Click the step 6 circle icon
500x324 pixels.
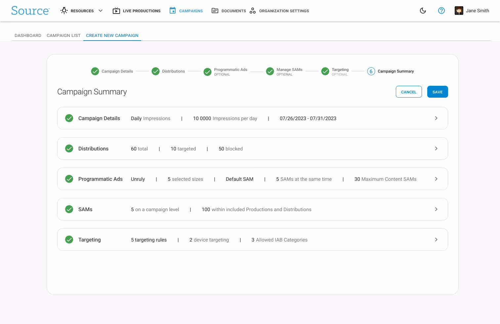(371, 71)
